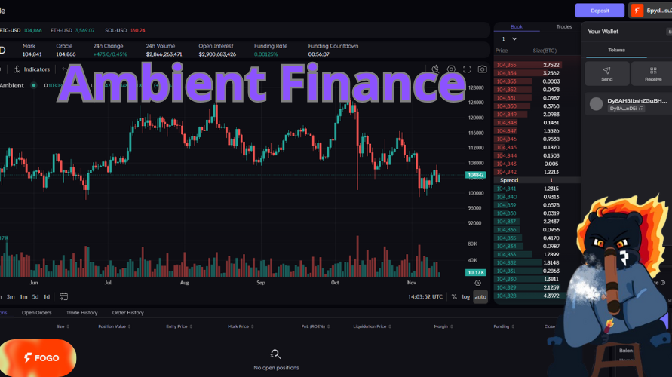Click the volume label 10.17K on axis
Screen dimensions: 672x377
click(476, 272)
